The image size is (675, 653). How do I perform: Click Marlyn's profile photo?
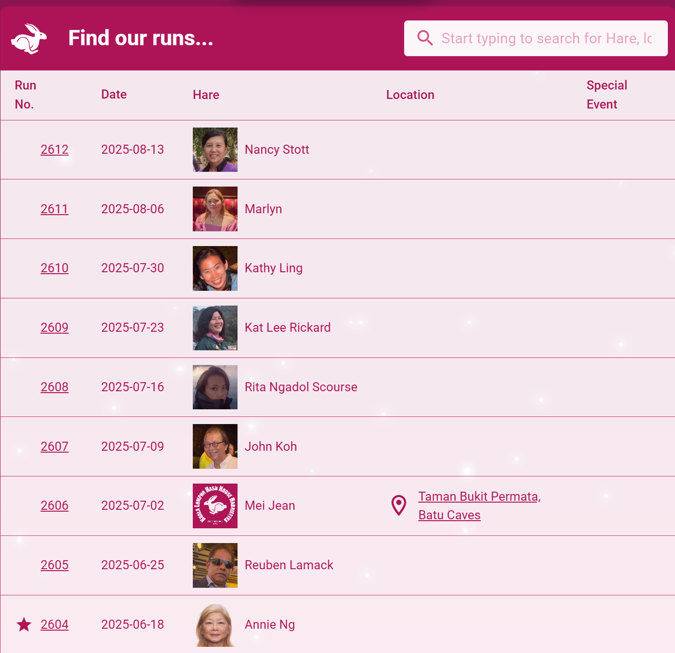pos(215,209)
